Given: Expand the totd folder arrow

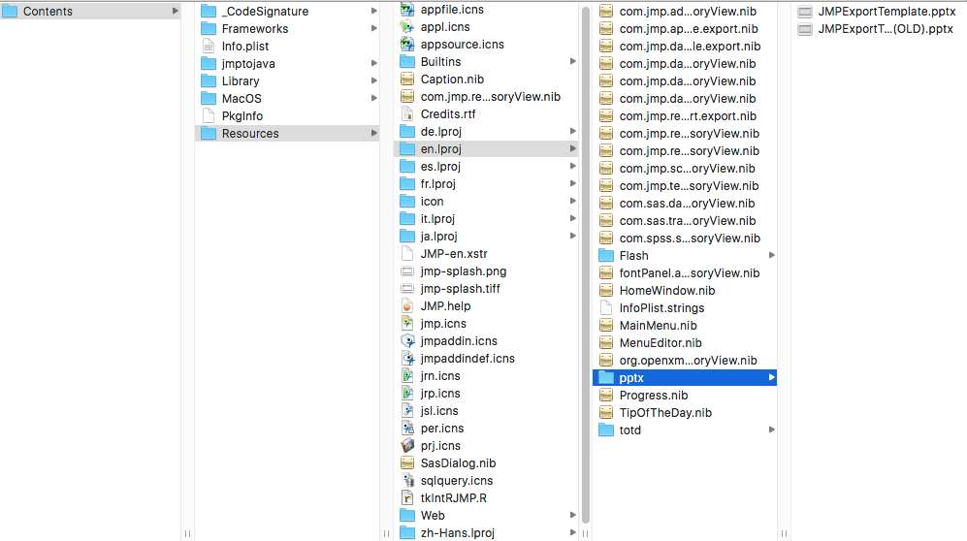Looking at the screenshot, I should pos(771,430).
